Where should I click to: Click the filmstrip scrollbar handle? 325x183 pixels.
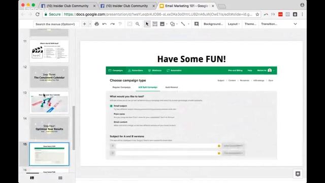coord(74,128)
